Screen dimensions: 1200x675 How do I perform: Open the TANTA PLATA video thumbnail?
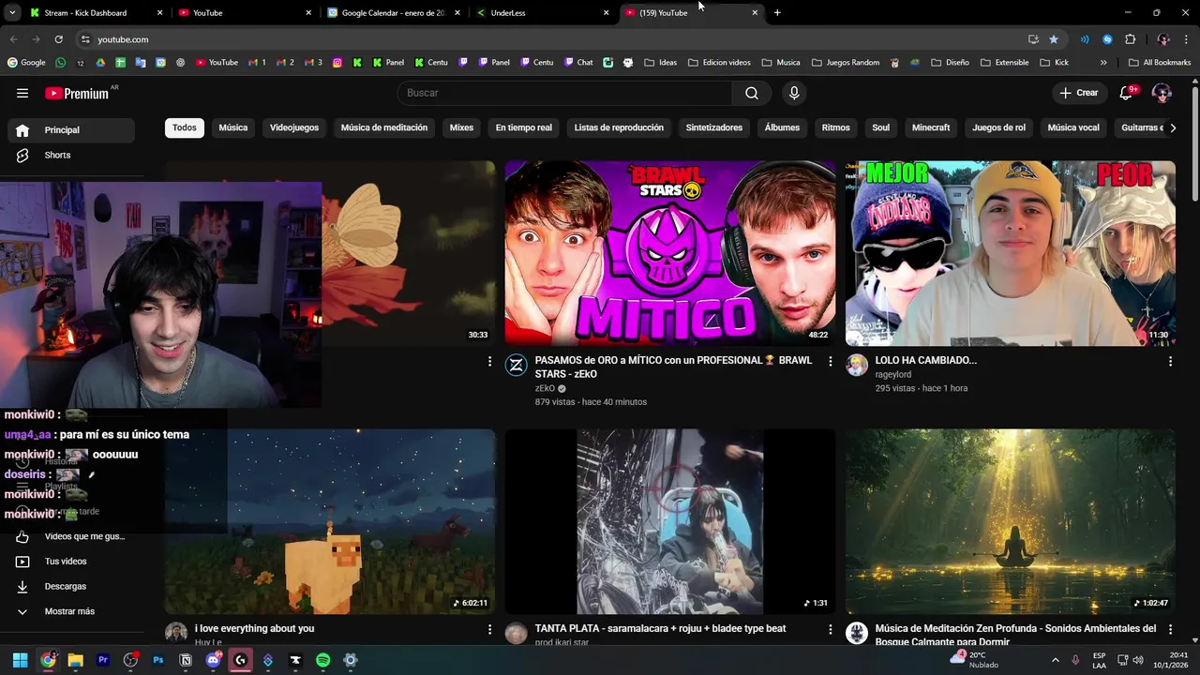point(669,521)
